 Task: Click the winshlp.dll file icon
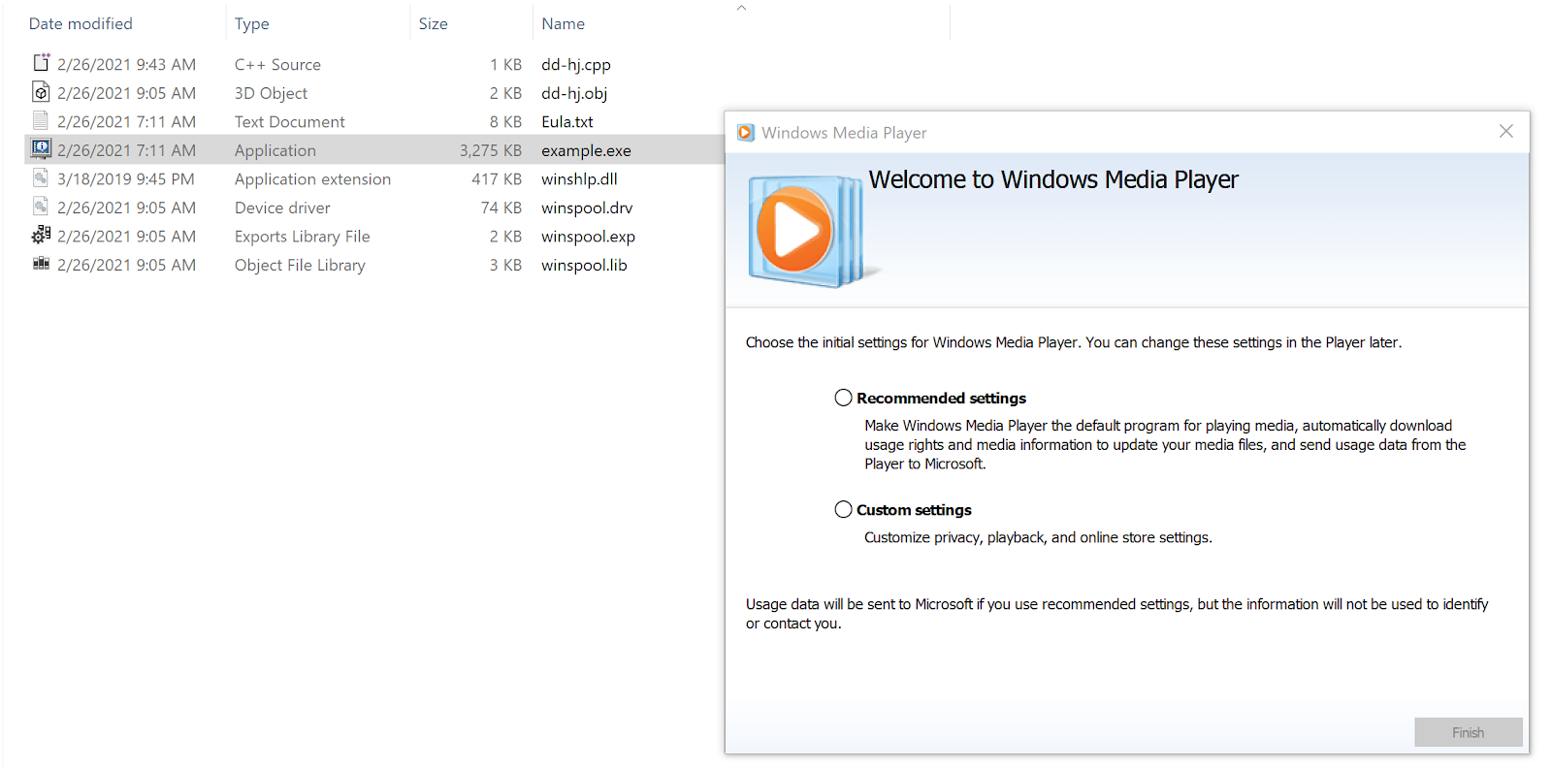[41, 177]
